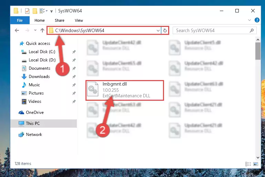
Task: Refresh the SysWOW64 folder
Action: [165, 31]
